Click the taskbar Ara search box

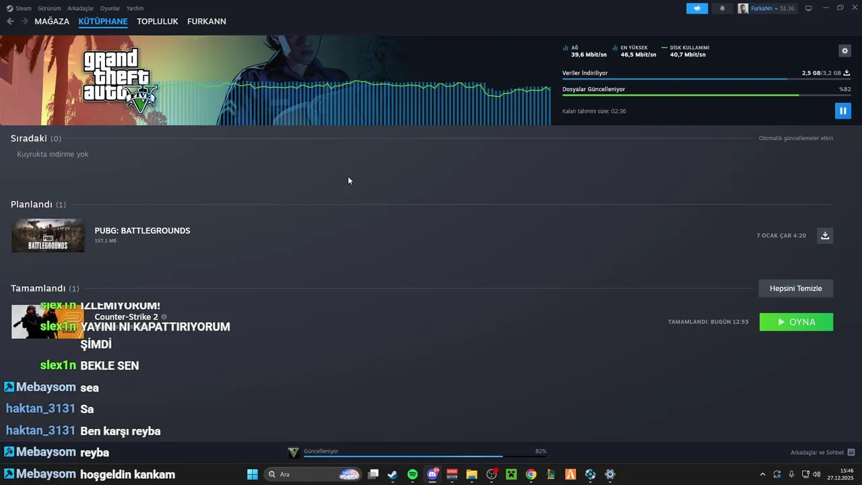312,474
